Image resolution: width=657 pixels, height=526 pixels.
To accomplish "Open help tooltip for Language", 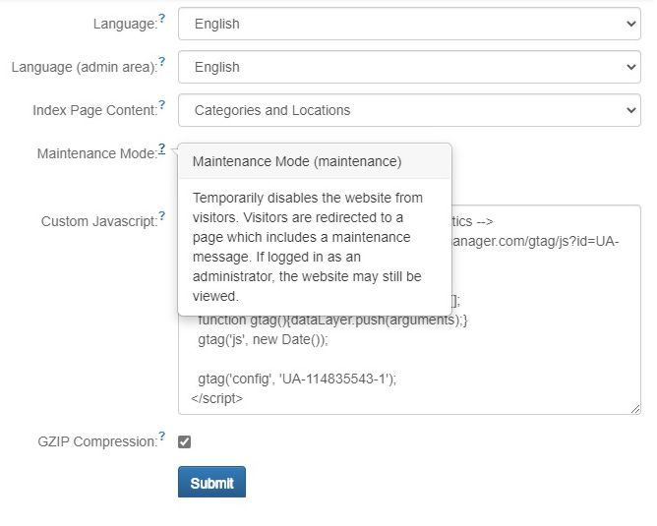I will [161, 19].
